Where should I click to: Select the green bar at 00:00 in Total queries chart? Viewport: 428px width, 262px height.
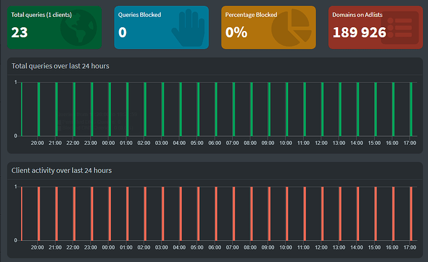[x=110, y=109]
